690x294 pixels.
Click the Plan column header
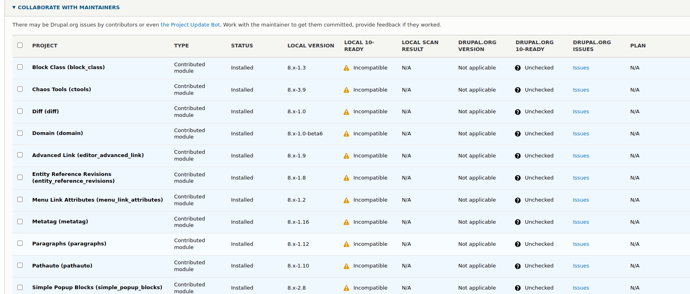pos(638,46)
